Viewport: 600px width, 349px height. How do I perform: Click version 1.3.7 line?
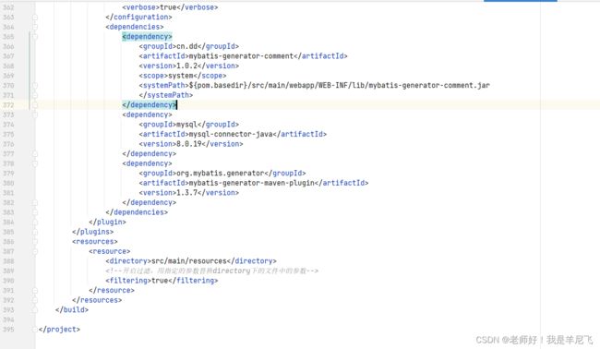coord(188,193)
